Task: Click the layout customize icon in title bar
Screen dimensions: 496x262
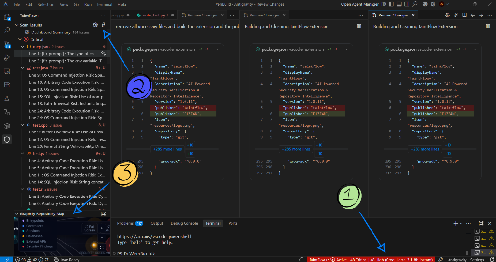Action: click(384, 4)
